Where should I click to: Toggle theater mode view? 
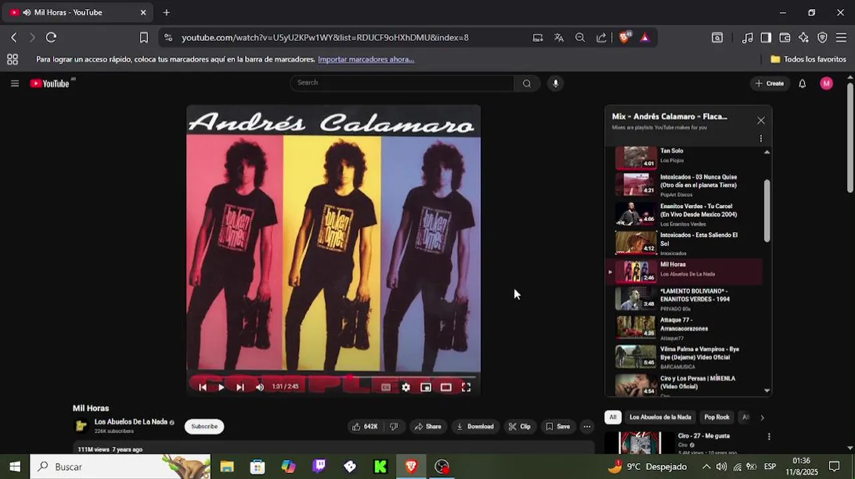(445, 387)
